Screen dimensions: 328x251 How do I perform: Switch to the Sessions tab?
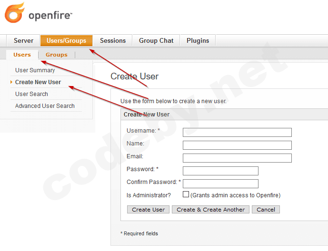[113, 41]
